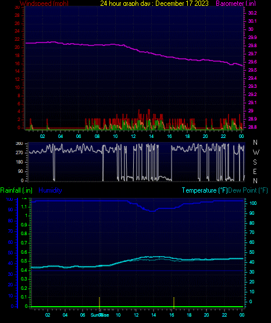Click the Temperature (°F) legend label
Screen dimensions: 271x323
point(205,190)
